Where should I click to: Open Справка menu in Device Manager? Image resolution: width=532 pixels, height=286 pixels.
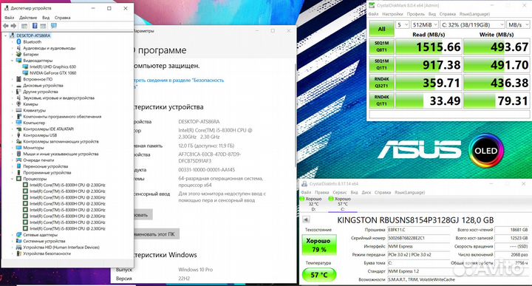[62, 18]
